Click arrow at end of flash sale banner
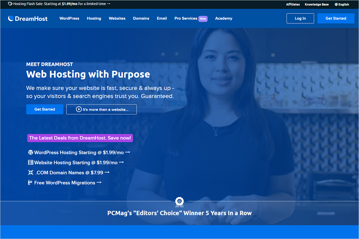The width and height of the screenshot is (359, 239). 109,4
